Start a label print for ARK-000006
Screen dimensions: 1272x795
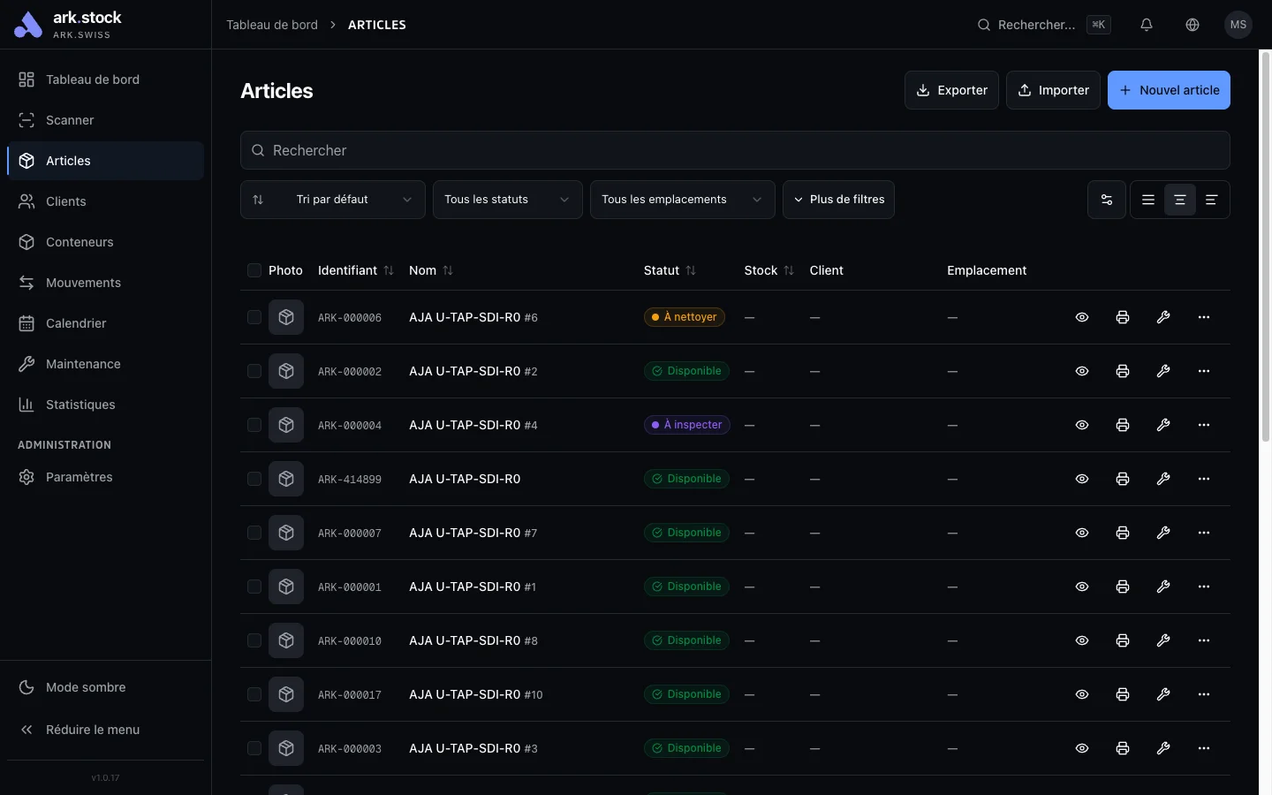tap(1122, 317)
